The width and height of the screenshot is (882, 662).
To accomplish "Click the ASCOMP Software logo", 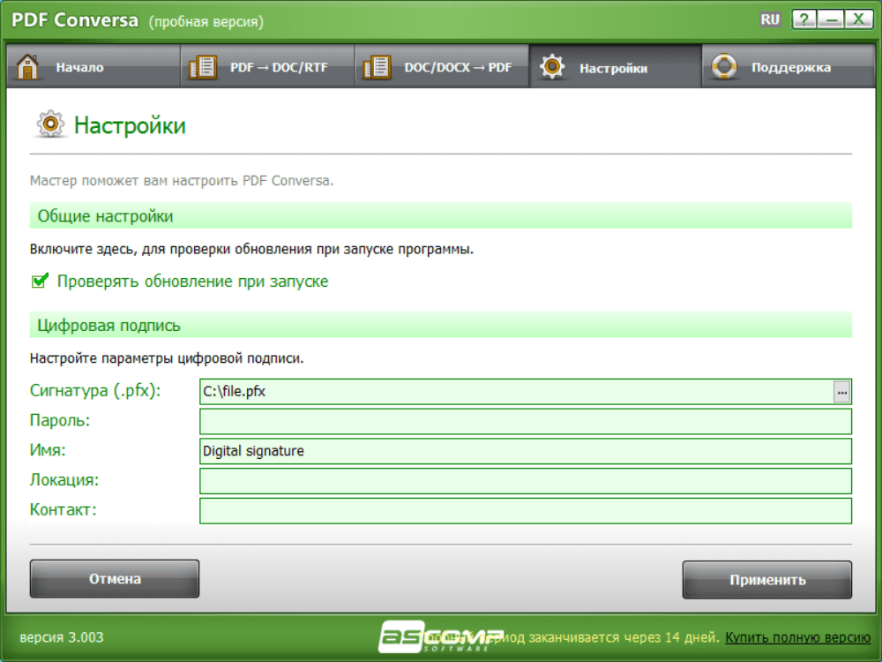I will [440, 636].
